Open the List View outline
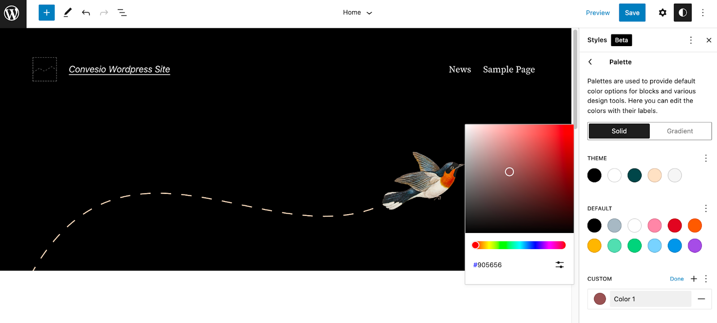 [122, 13]
